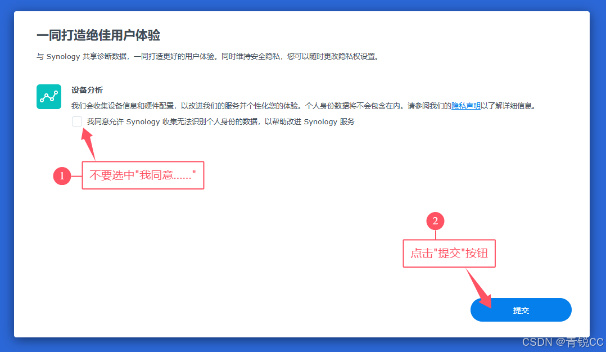606x352 pixels.
Task: Click the blue 提交 submit button
Action: click(x=521, y=310)
